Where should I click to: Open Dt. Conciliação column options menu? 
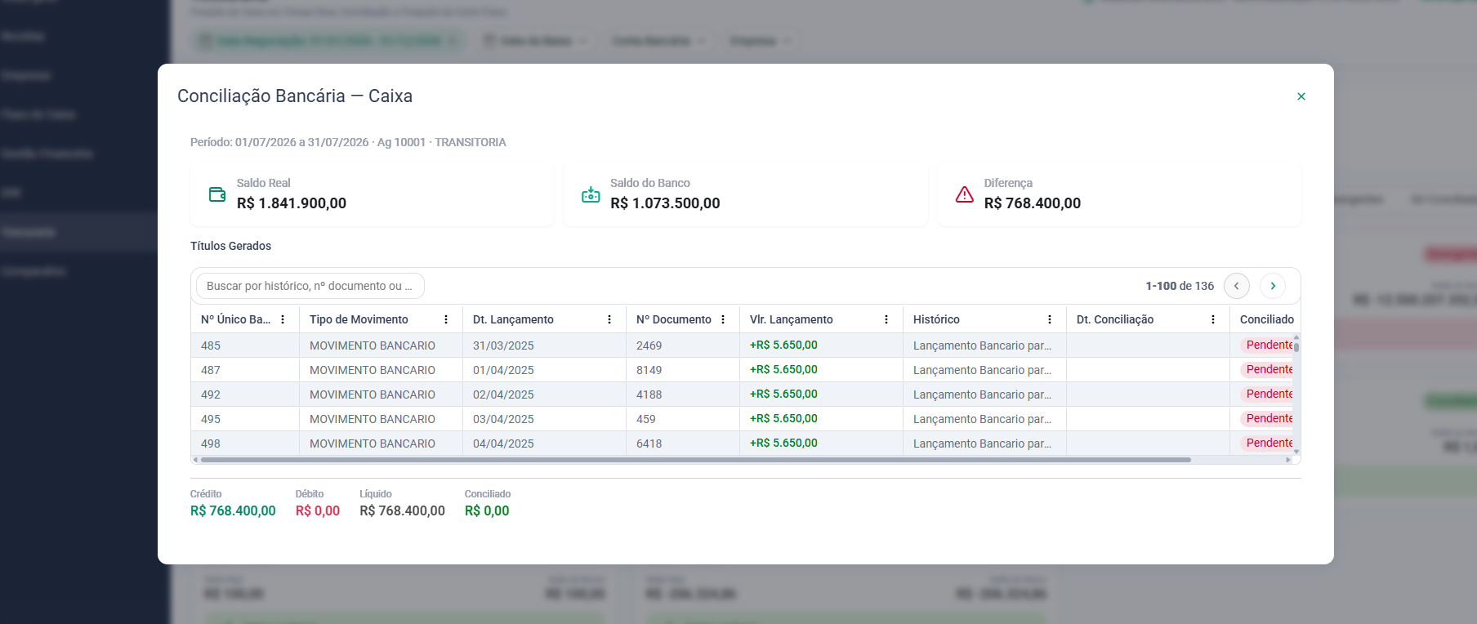(1213, 319)
